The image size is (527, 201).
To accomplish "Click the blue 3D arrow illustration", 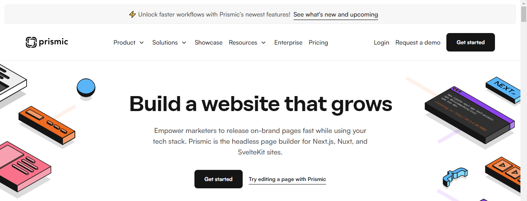I will click(x=454, y=178).
